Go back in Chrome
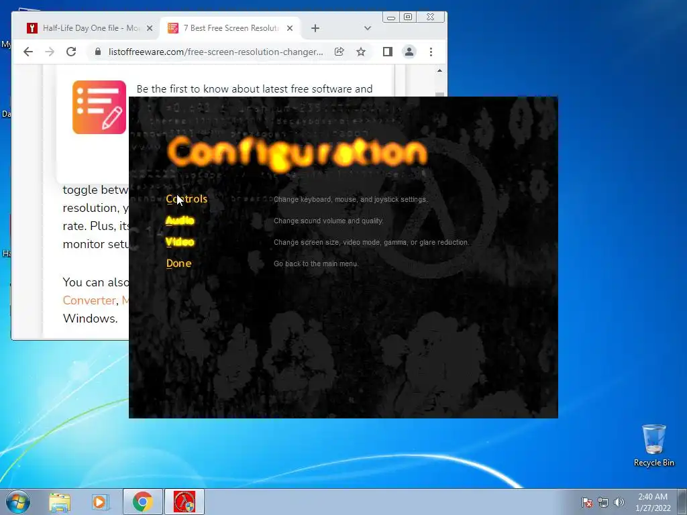 (x=28, y=52)
